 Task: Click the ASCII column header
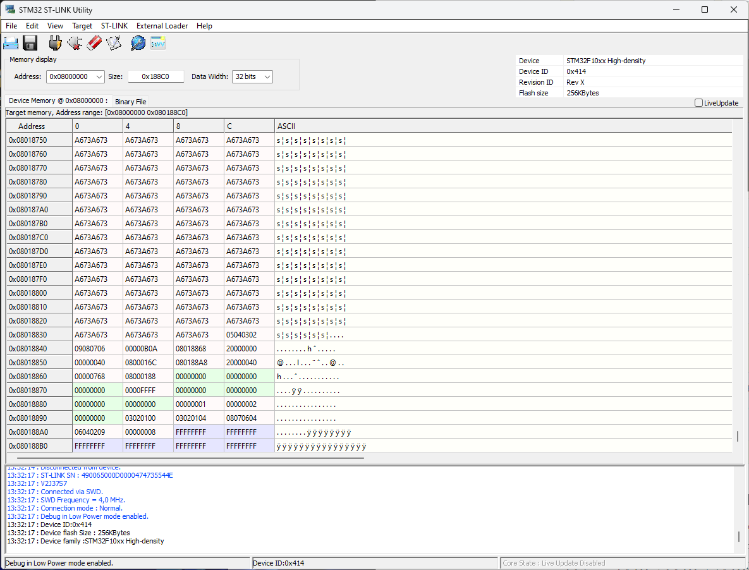(x=503, y=126)
